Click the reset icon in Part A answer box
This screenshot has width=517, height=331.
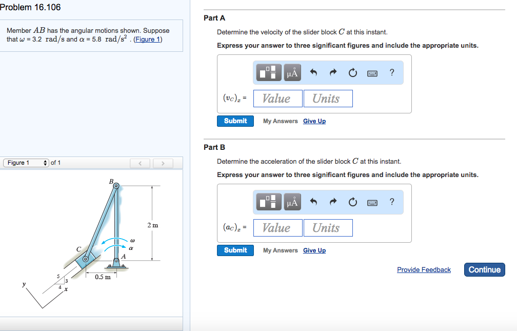click(352, 72)
